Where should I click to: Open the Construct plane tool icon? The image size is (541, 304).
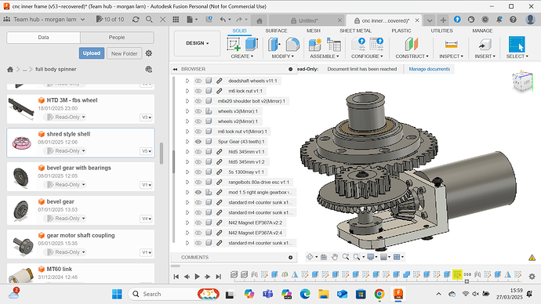[412, 45]
